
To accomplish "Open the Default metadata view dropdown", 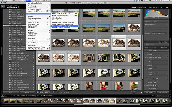I will pos(150,48).
